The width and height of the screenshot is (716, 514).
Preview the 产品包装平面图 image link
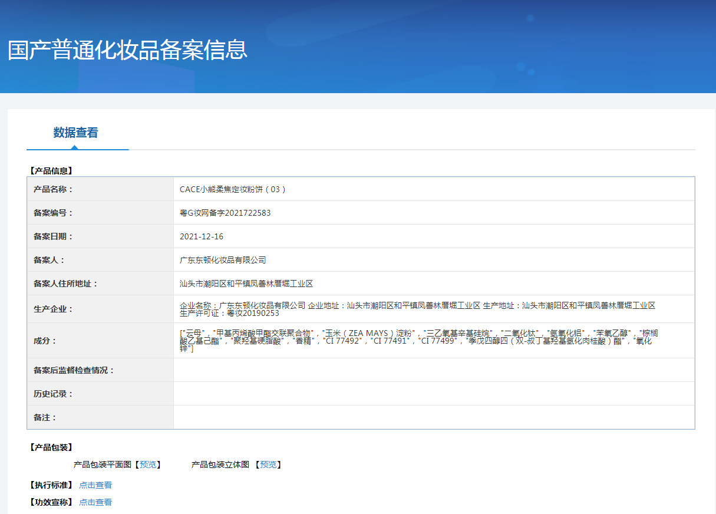tap(148, 464)
